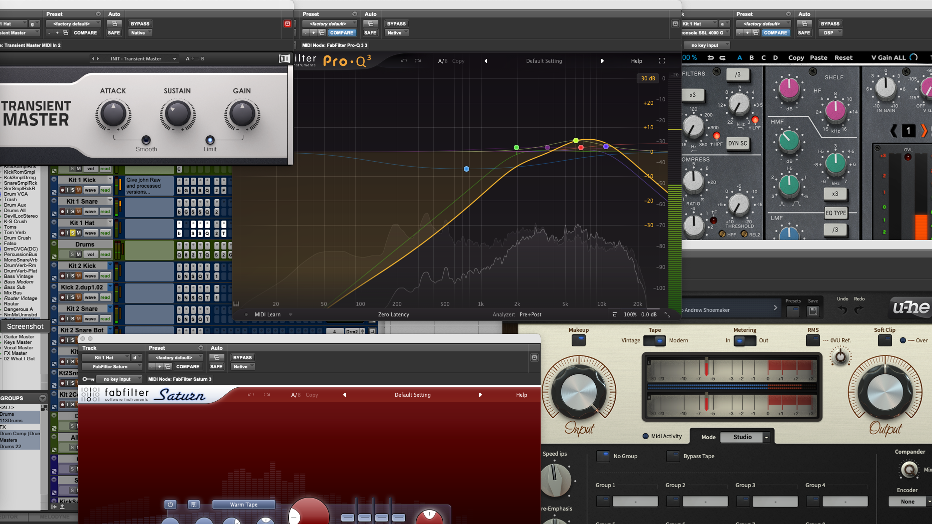The height and width of the screenshot is (524, 932).
Task: Select Drums group in the GROUPS list
Action: (x=20, y=414)
